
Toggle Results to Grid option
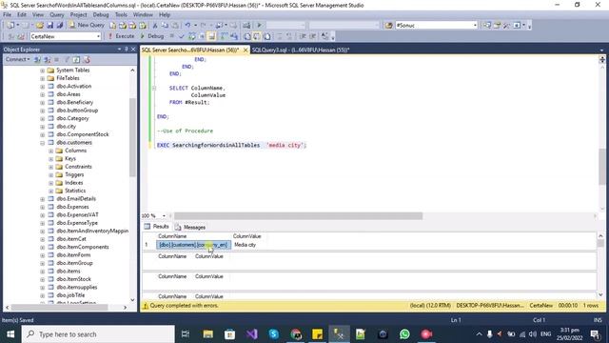pyautogui.click(x=257, y=36)
